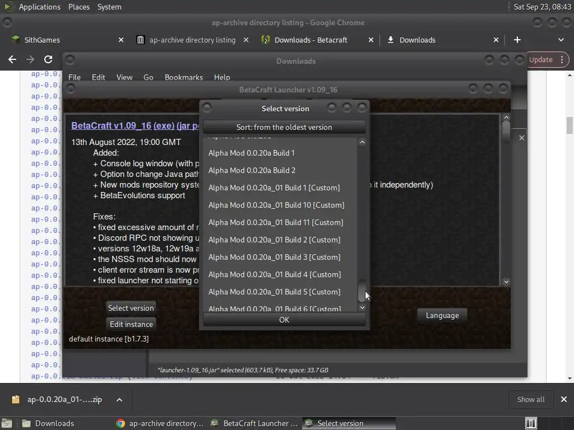Open Bookmarks menu in Downloads file manager
The width and height of the screenshot is (574, 430).
click(184, 77)
